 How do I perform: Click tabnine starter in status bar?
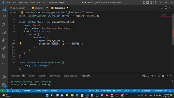40,91
